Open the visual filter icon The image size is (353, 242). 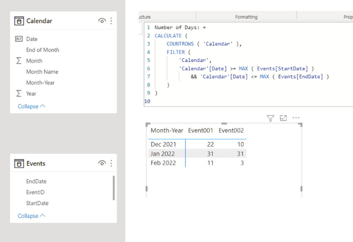tap(270, 118)
